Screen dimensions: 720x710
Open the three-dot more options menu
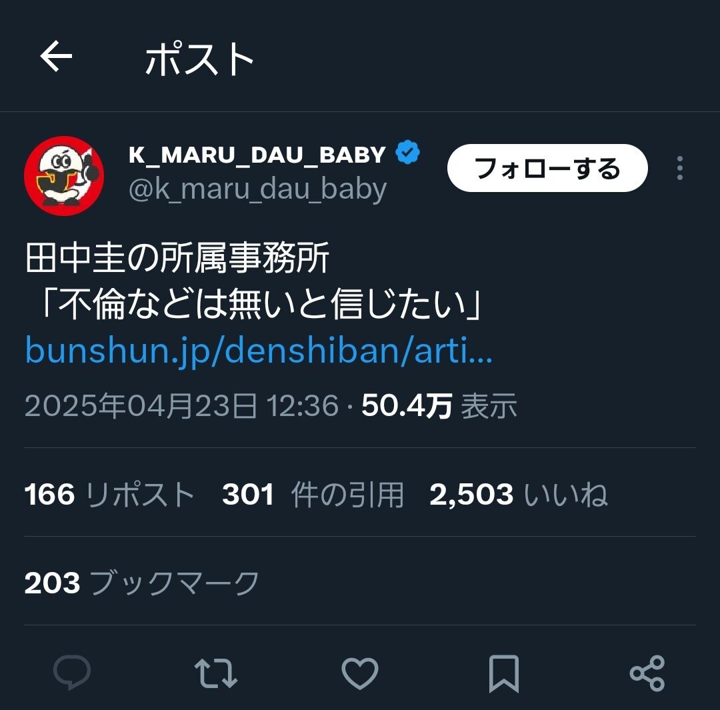pos(680,168)
